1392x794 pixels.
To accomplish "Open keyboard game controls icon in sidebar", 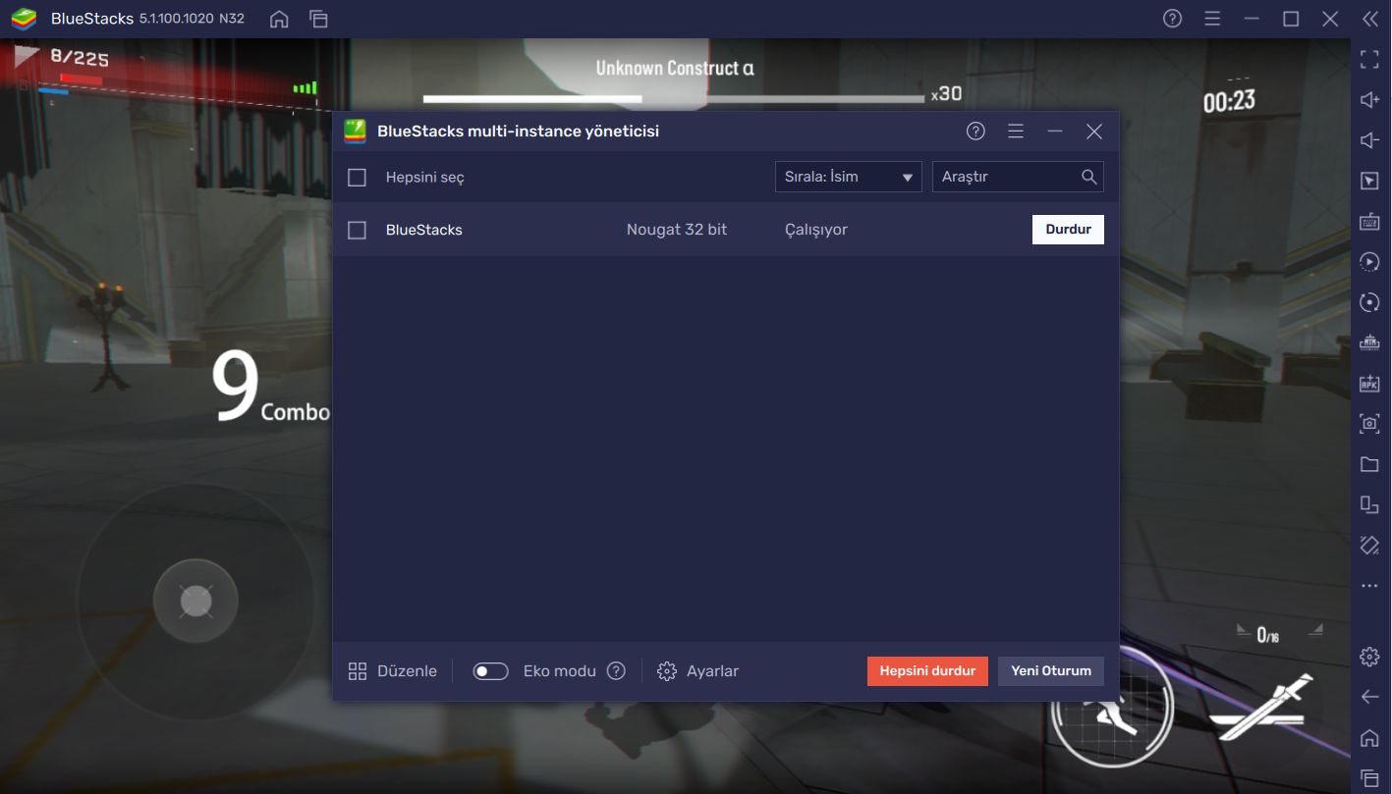I will (1369, 221).
